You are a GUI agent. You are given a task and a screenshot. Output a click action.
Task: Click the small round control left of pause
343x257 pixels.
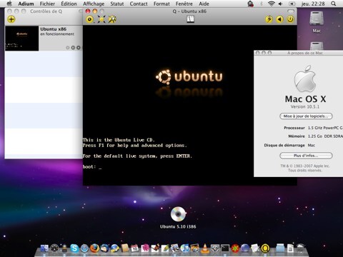coord(68,48)
